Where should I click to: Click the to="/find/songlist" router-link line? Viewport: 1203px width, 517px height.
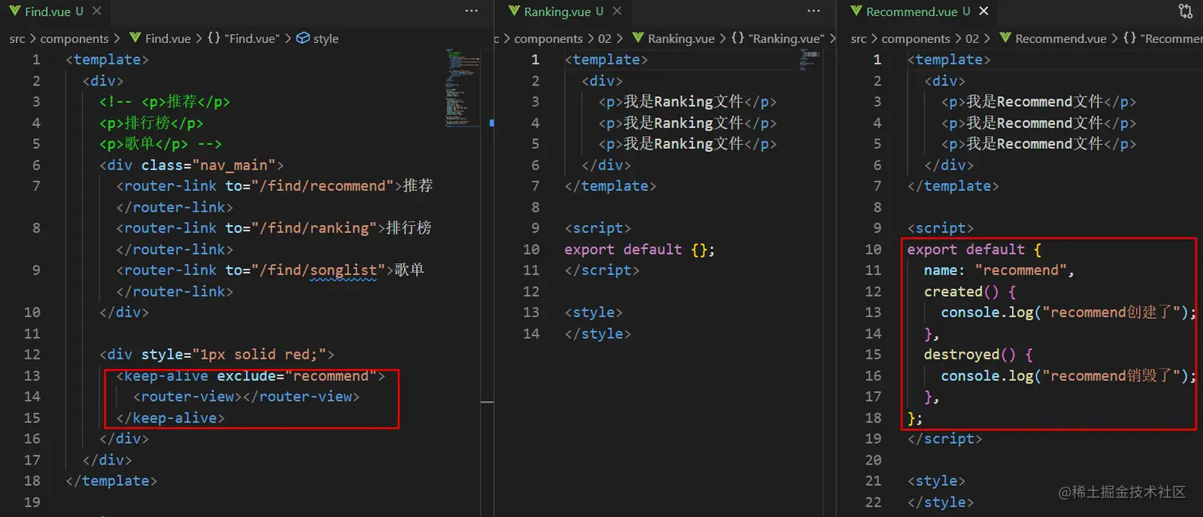coord(271,270)
